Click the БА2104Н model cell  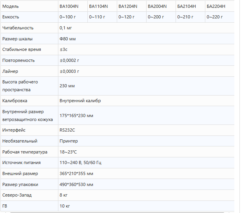click(x=187, y=6)
